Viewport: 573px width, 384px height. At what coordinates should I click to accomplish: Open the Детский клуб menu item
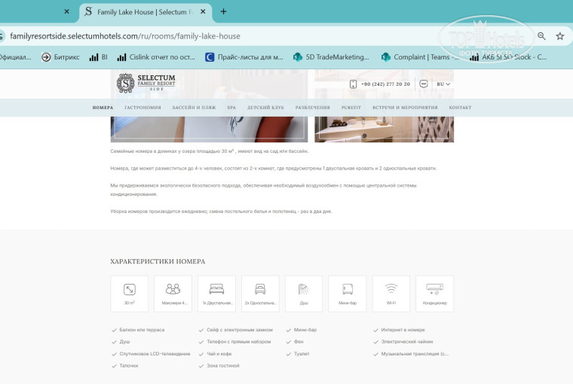point(265,108)
